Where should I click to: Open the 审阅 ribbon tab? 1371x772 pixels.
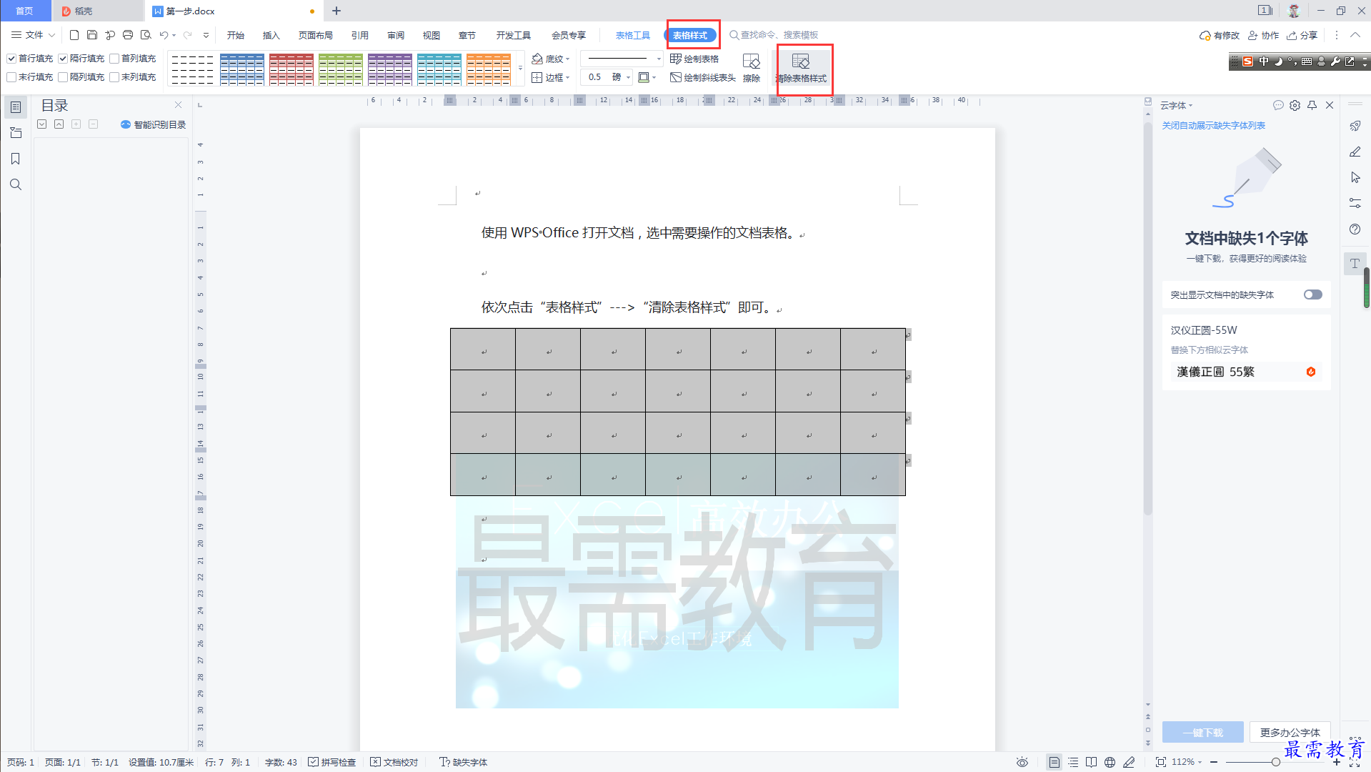(396, 35)
